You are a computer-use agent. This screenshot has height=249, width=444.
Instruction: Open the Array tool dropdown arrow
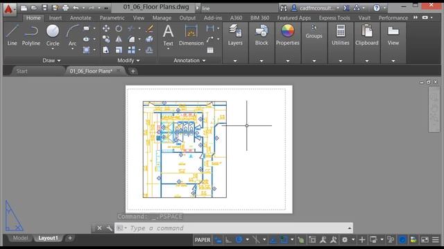coord(139,50)
